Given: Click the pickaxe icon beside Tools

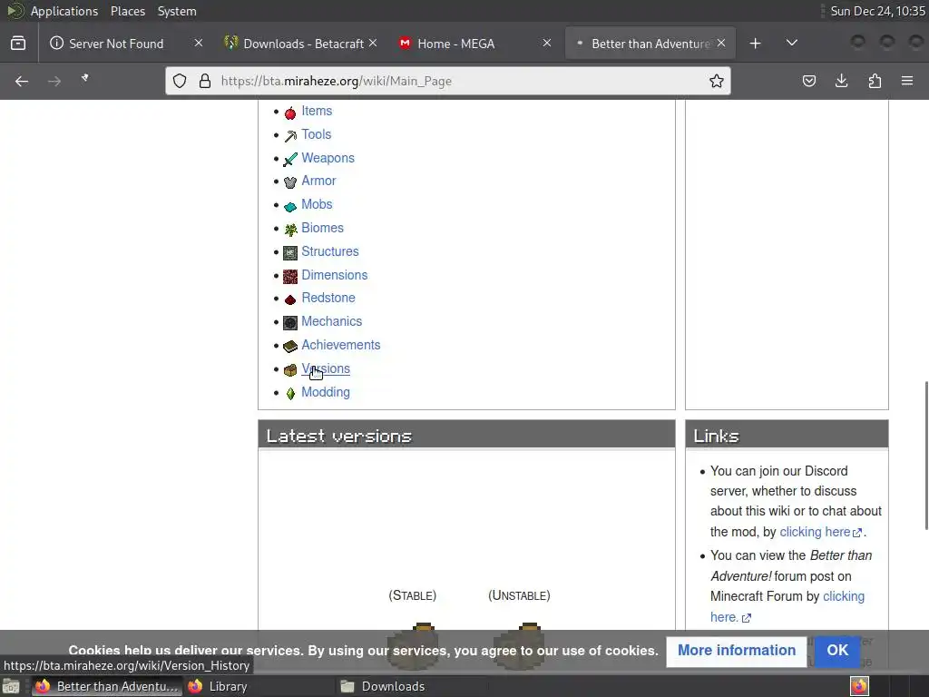Looking at the screenshot, I should click(290, 136).
